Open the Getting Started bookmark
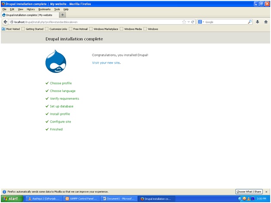 point(32,29)
